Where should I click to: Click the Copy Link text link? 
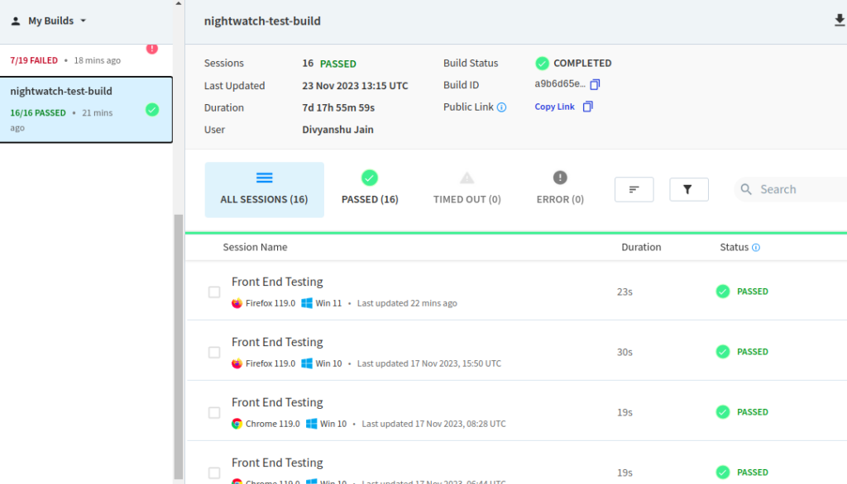(x=554, y=107)
